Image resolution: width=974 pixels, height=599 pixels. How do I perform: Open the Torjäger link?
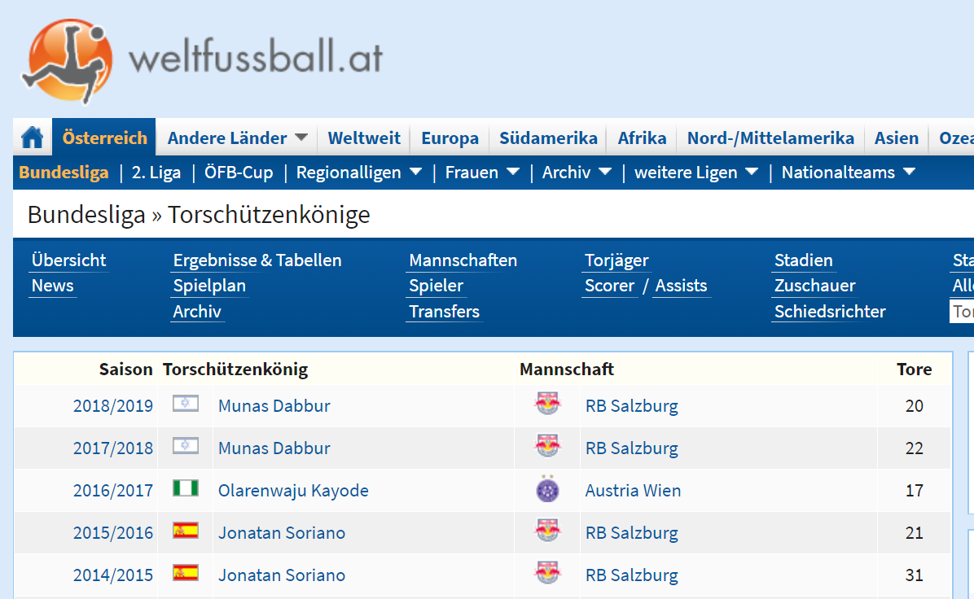point(616,260)
